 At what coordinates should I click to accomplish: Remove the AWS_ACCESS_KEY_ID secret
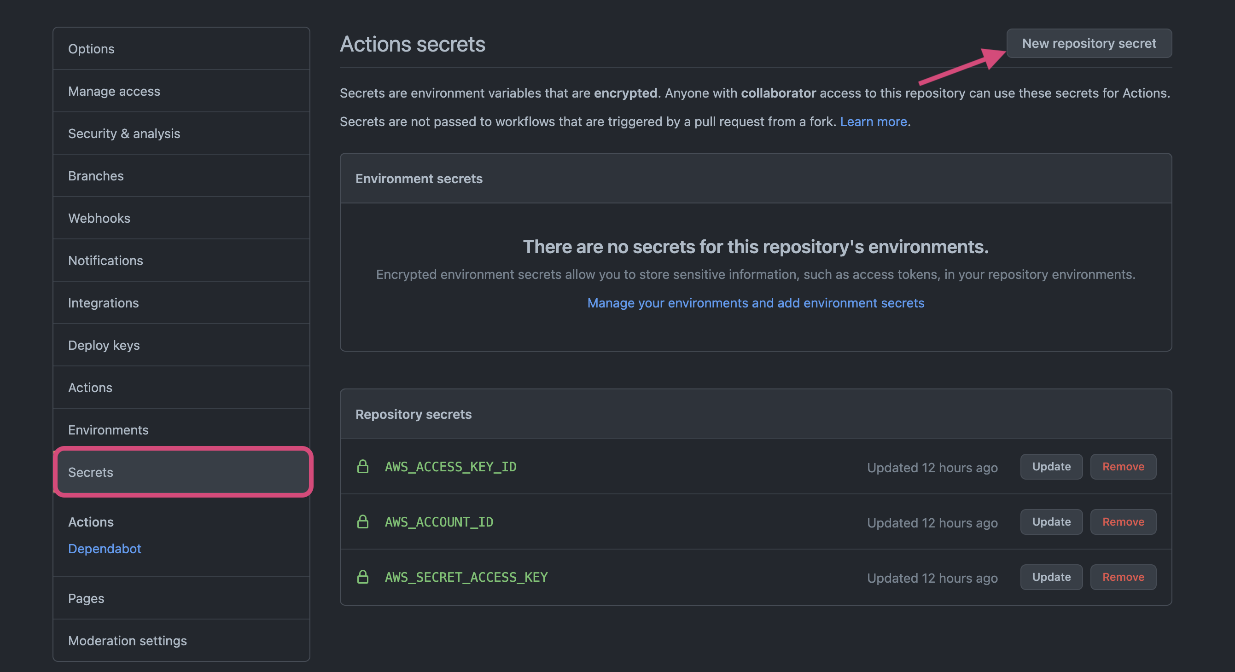click(x=1123, y=466)
